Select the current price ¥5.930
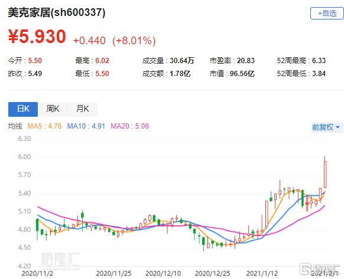Image resolution: width=344 pixels, height=279 pixels. point(37,37)
